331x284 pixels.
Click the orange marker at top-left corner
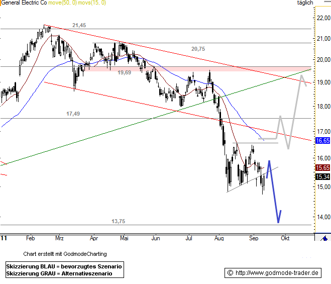click(2, 3)
